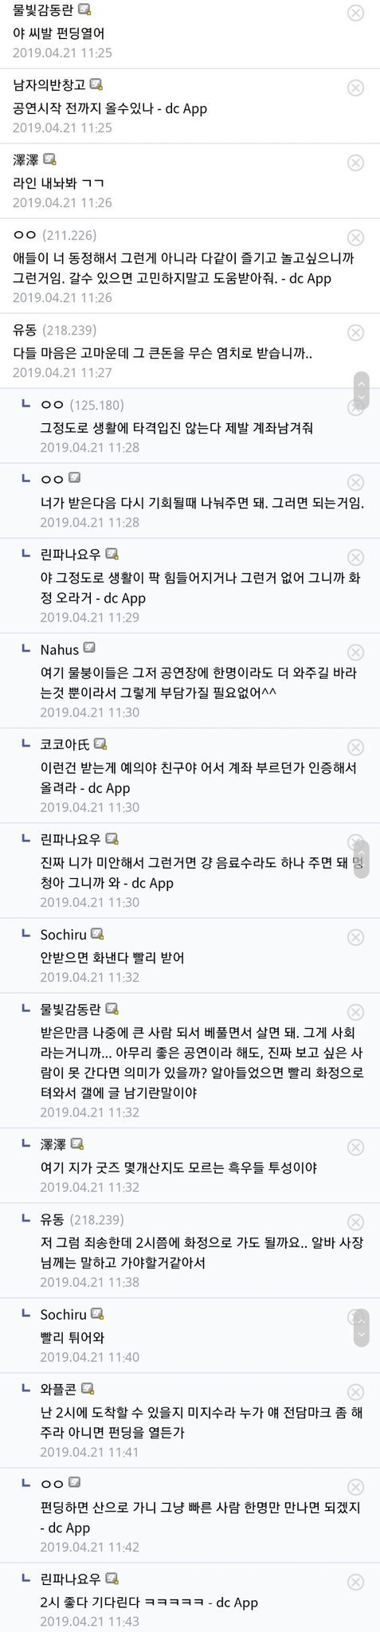Click scroll handle beside 린파나요우 11:30 reply
This screenshot has height=1632, width=380.
361,859
